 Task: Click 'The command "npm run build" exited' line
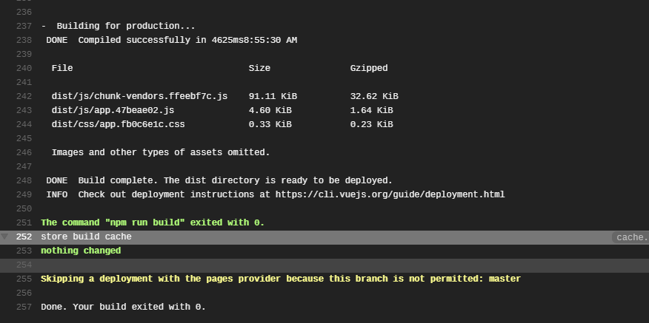pyautogui.click(x=153, y=222)
